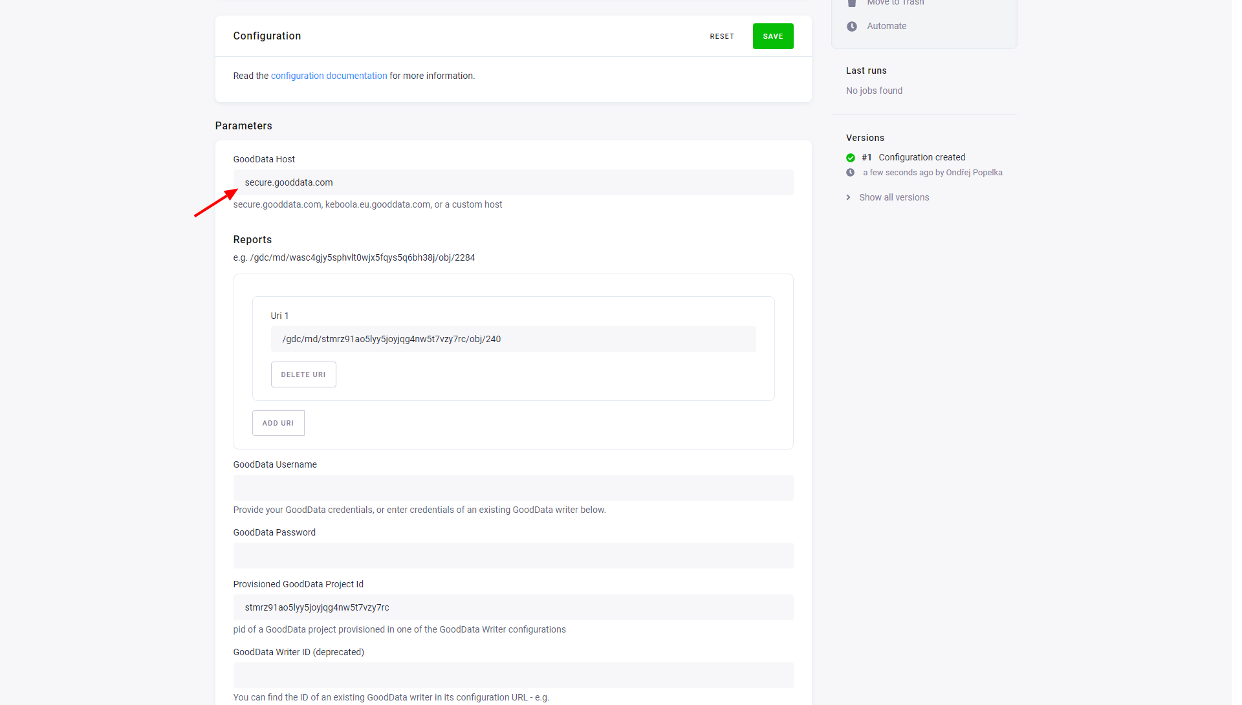This screenshot has width=1242, height=705.
Task: Click the Move to Trash icon
Action: (852, 3)
